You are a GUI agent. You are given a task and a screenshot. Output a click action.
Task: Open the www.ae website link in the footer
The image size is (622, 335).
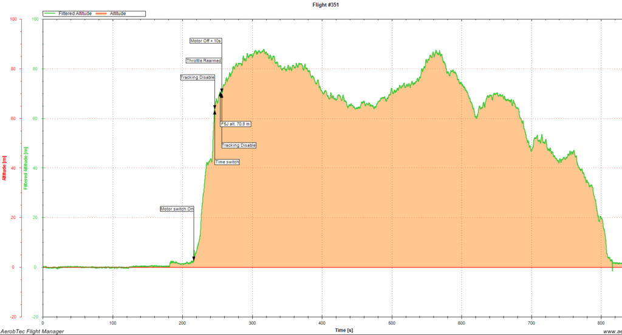tap(612, 331)
